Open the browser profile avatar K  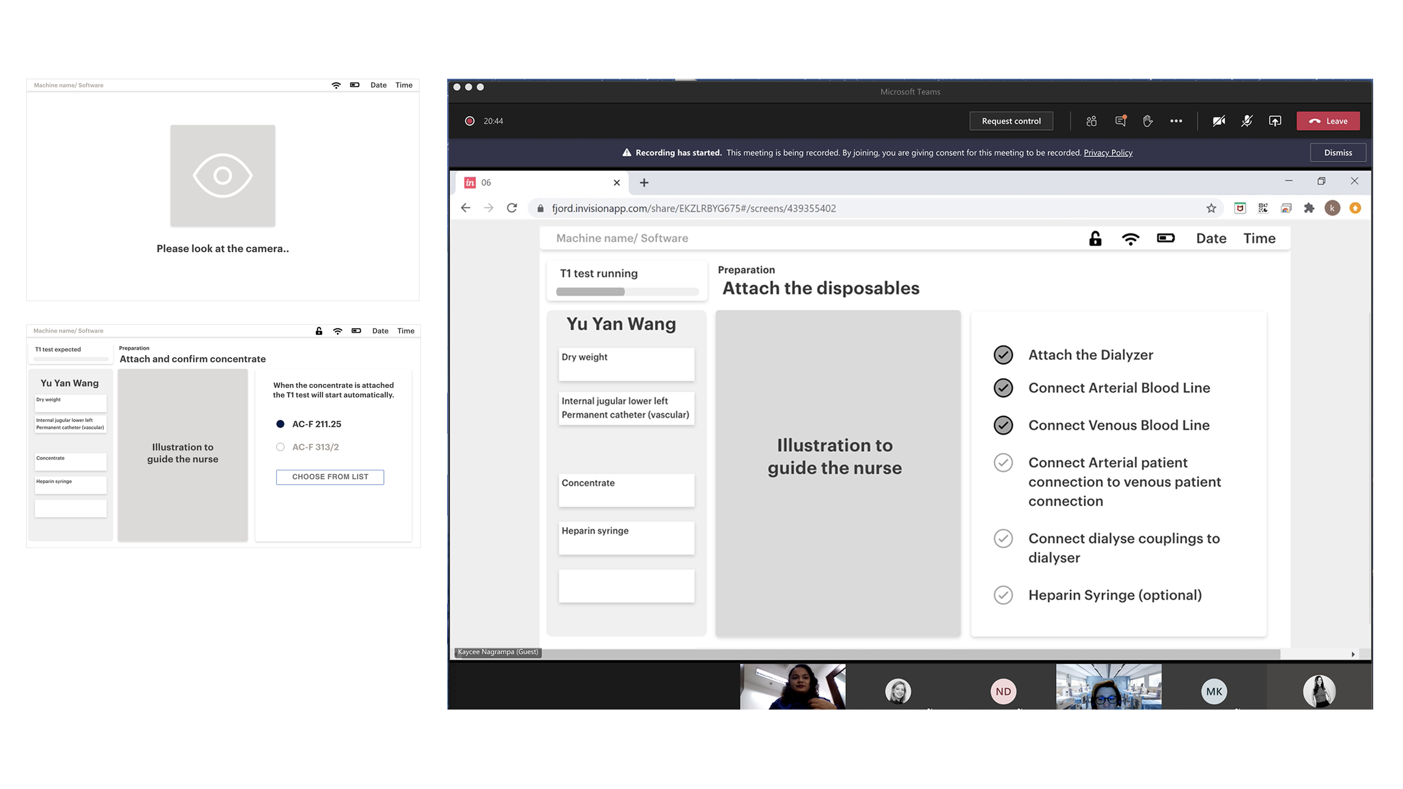(x=1332, y=208)
